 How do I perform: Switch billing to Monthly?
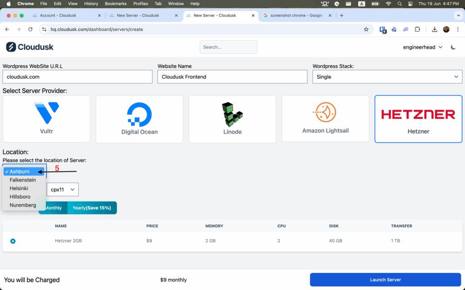coord(53,208)
